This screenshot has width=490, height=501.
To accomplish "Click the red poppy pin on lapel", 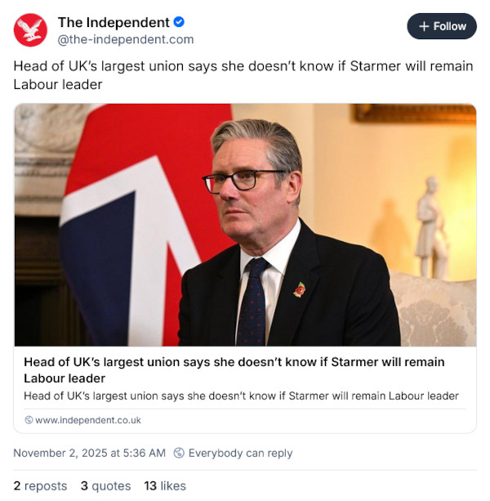I will (300, 289).
